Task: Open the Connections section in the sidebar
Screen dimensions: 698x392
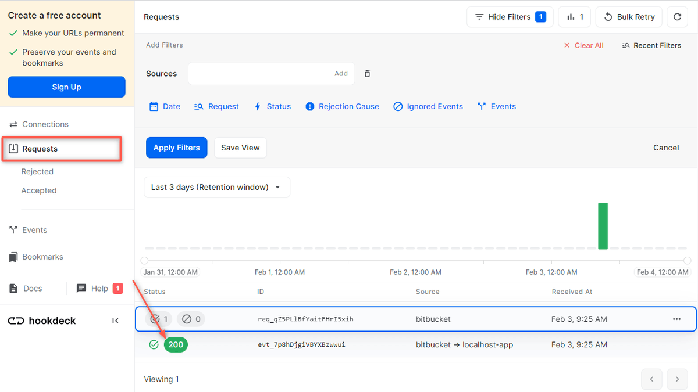Action: [45, 124]
